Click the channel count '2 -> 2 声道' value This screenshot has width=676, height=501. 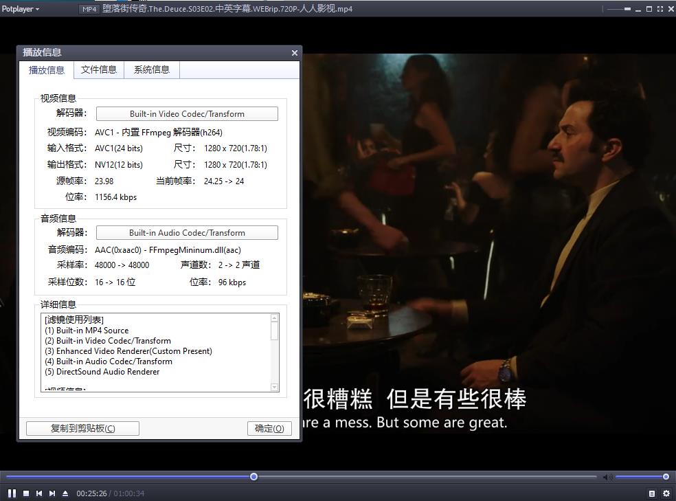239,265
